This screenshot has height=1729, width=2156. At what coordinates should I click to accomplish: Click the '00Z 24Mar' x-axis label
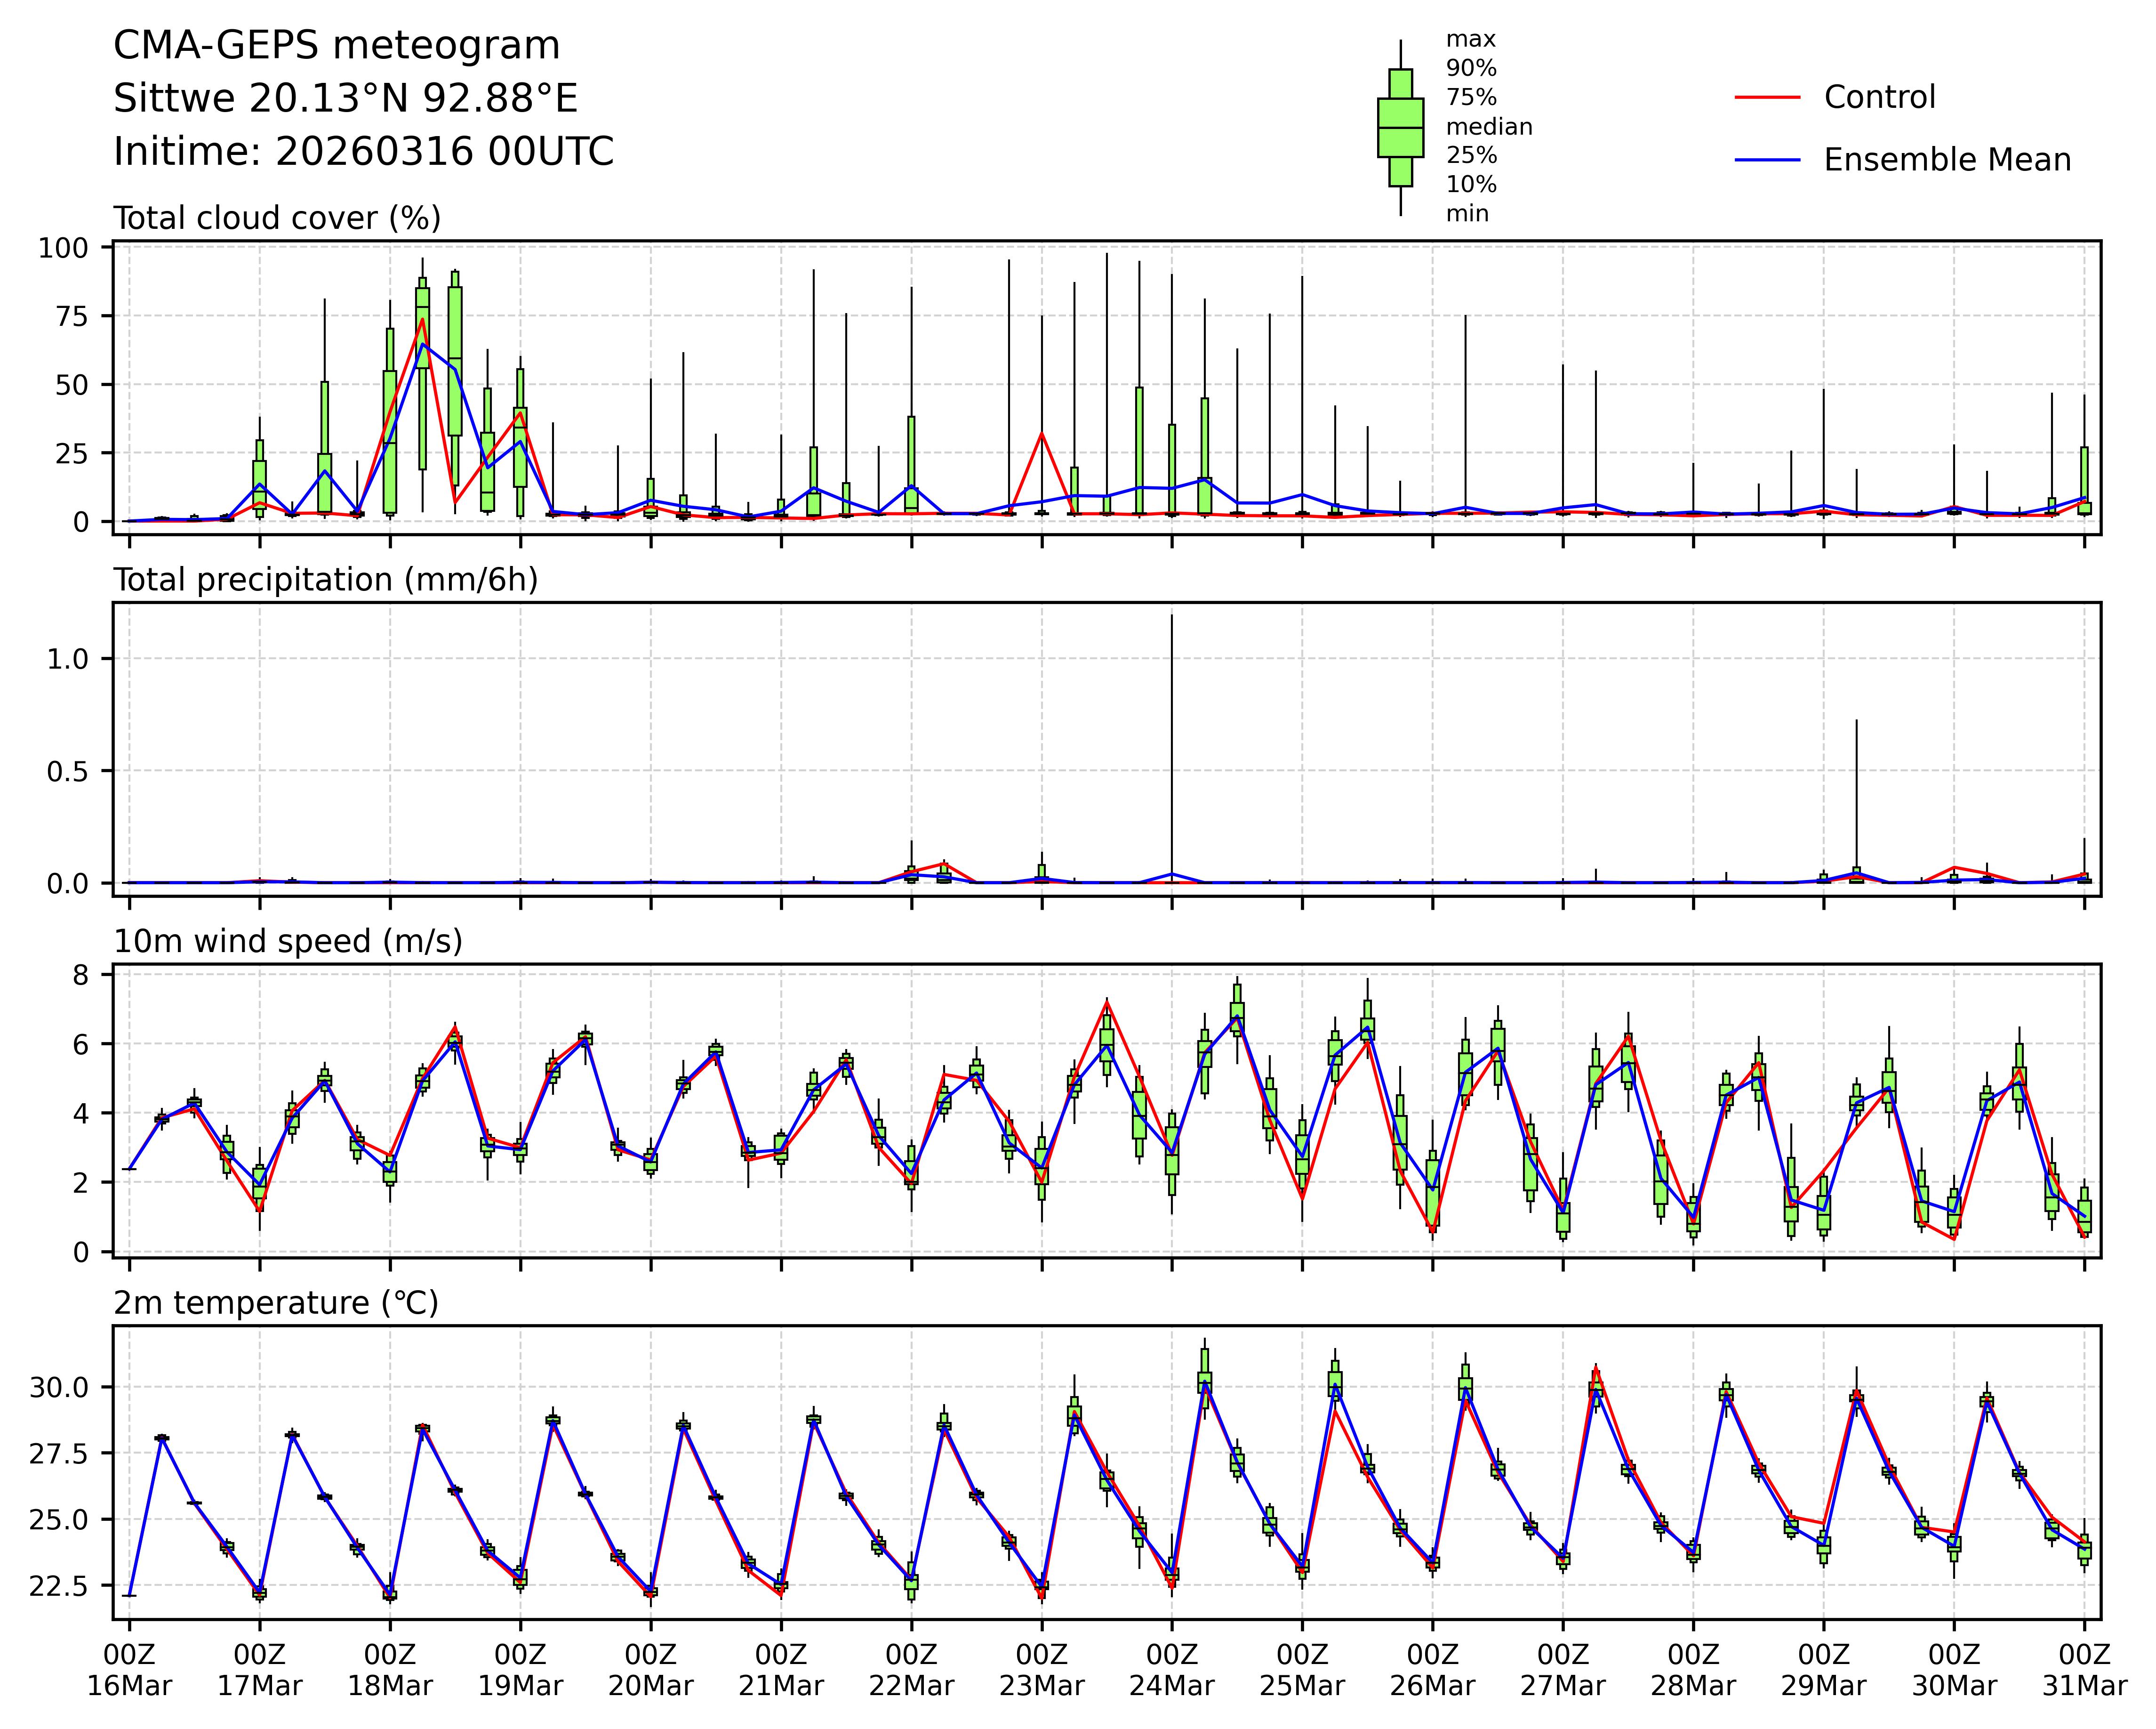click(x=1171, y=1670)
